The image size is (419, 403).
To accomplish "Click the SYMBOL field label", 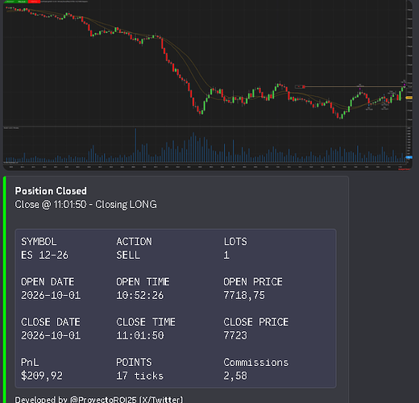I will 39,242.
